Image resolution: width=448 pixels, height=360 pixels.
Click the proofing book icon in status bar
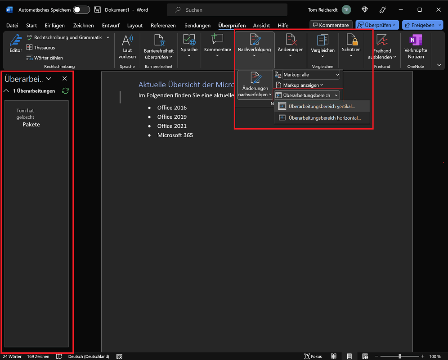point(59,356)
